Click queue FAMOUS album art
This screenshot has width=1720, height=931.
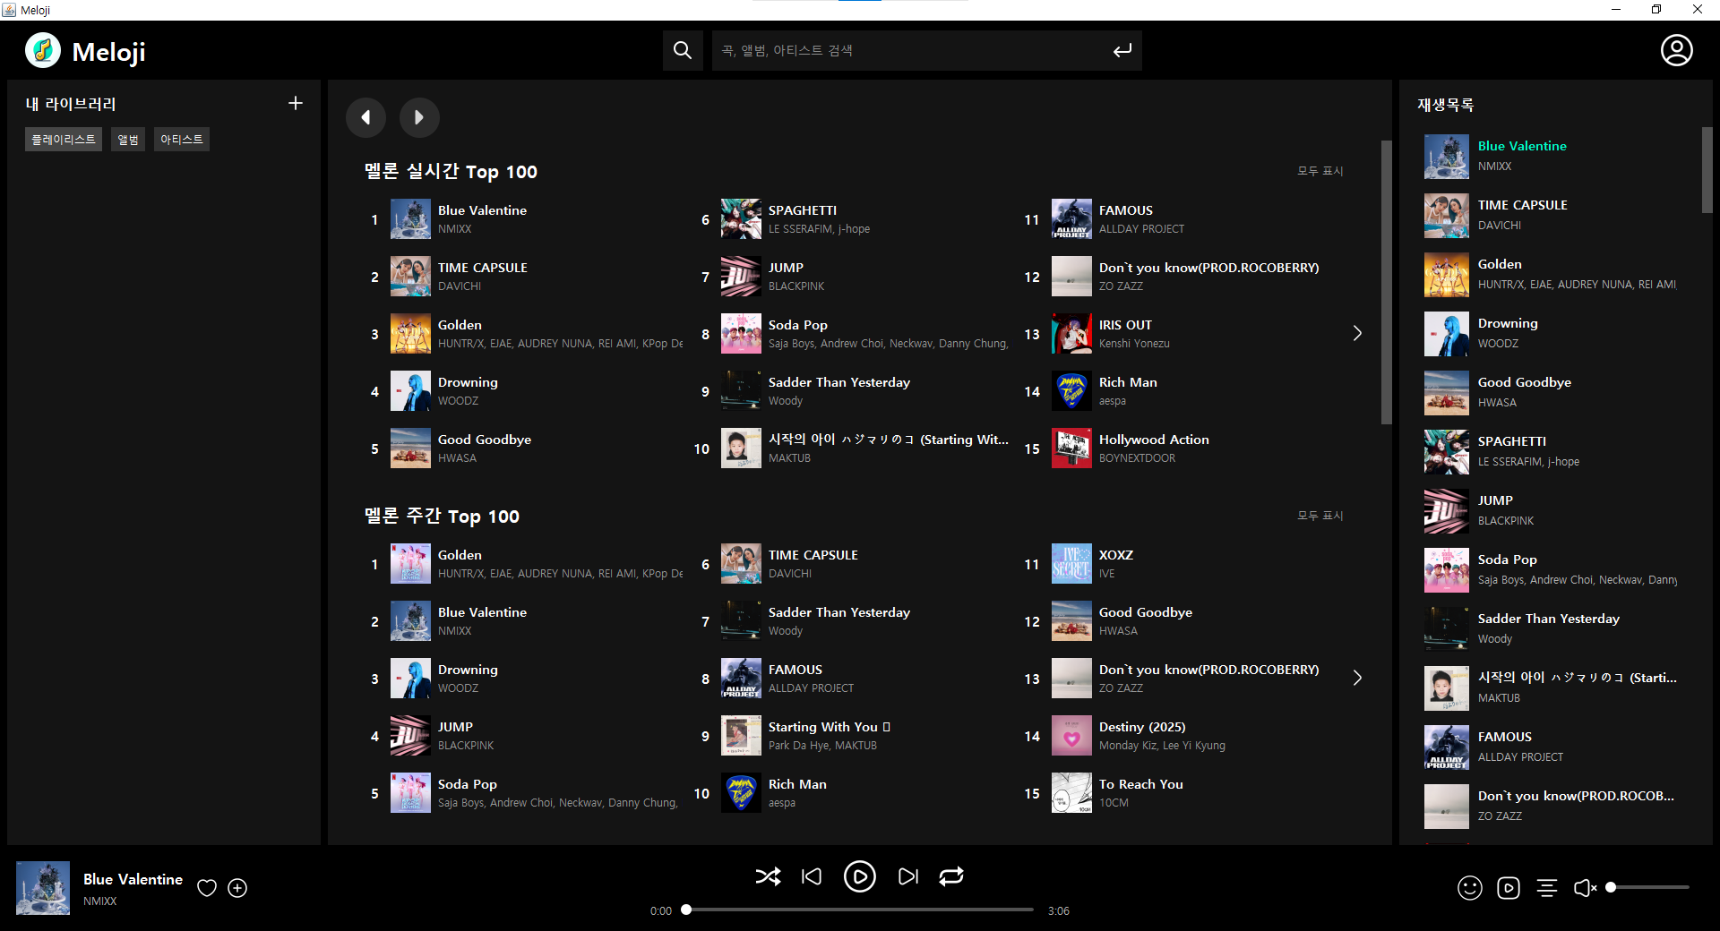[x=1447, y=747]
